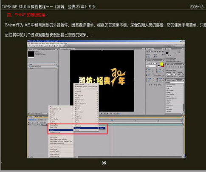Open Help menu in menu bar
Image resolution: width=206 pixels, height=172 pixels.
coord(65,43)
